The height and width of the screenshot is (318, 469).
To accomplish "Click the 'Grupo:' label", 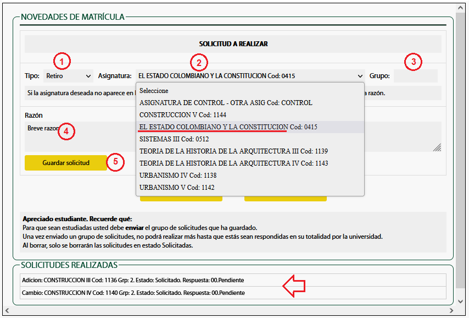I will 379,76.
